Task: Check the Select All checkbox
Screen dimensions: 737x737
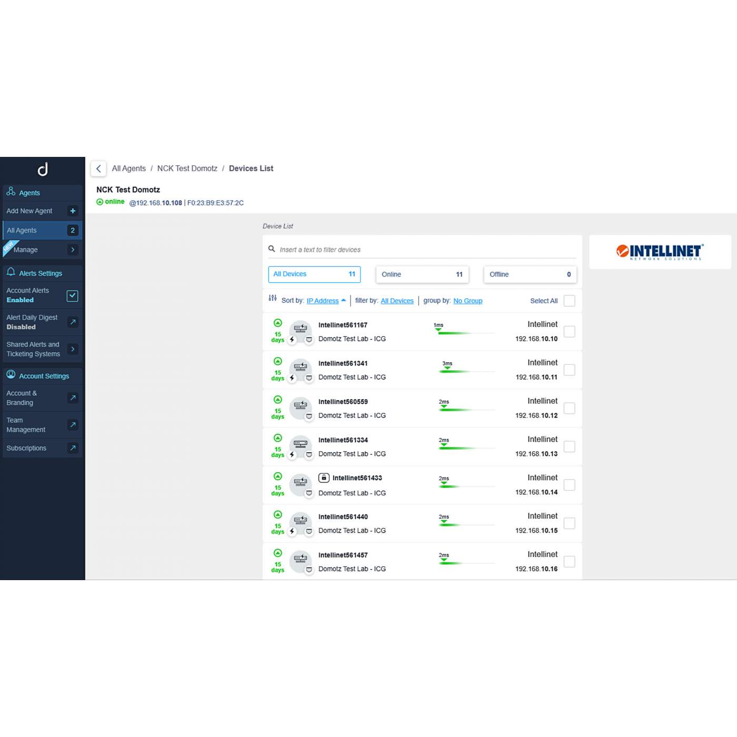Action: coord(569,301)
